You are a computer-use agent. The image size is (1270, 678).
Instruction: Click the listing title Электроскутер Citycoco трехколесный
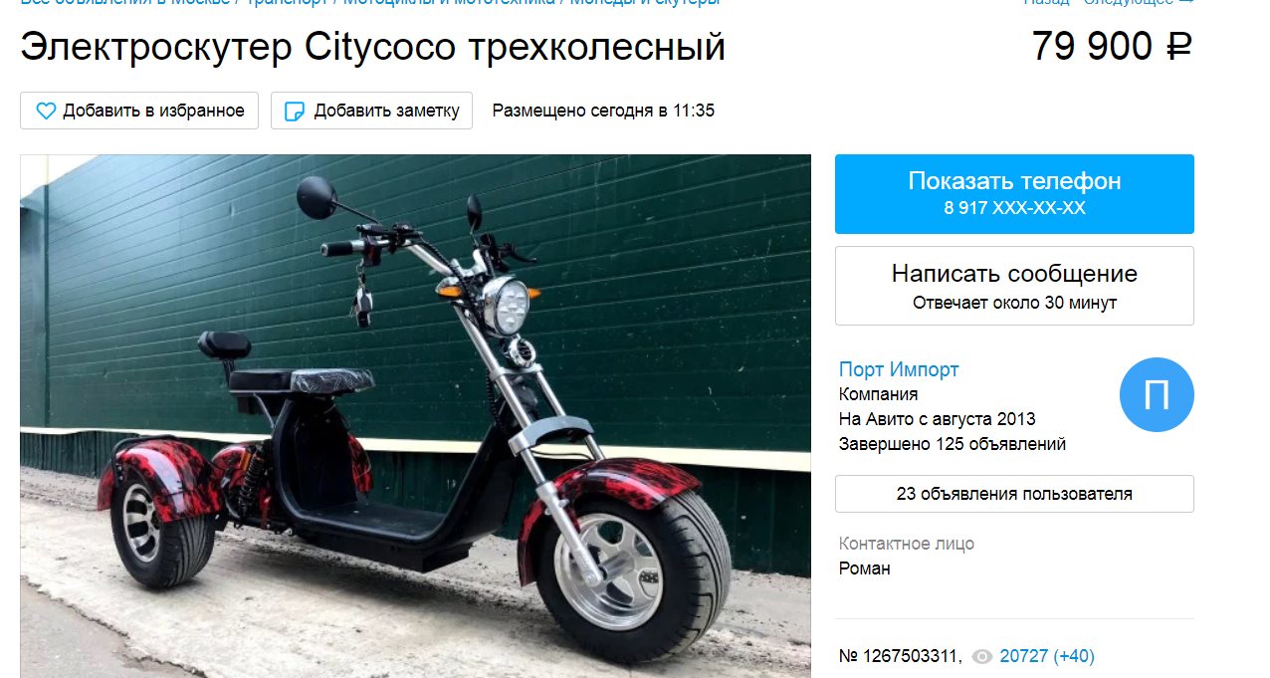coord(373,48)
